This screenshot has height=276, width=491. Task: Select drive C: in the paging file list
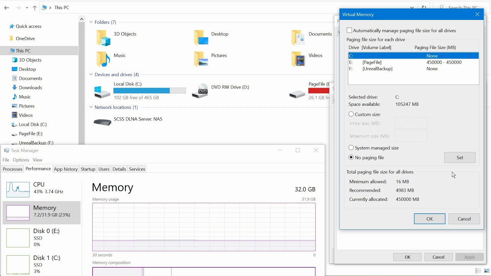(414, 56)
